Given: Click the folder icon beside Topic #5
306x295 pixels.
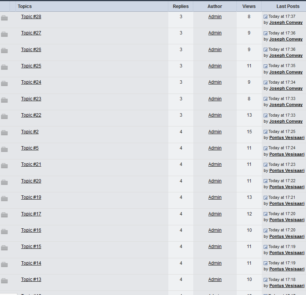Looking at the screenshot, I should (4, 150).
